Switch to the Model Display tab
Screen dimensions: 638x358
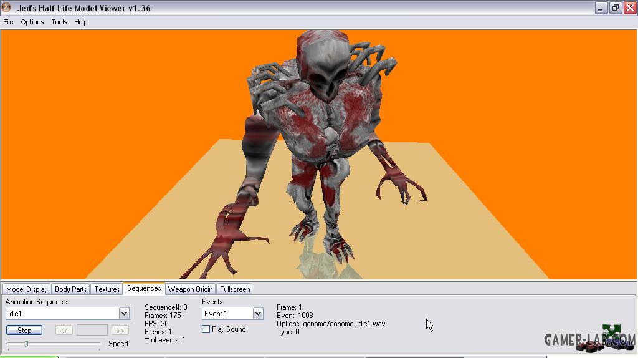(27, 289)
